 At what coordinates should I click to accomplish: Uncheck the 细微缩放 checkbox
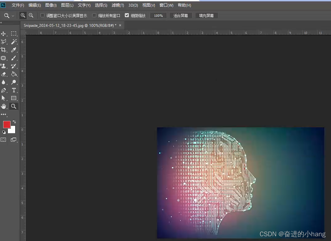click(x=127, y=15)
